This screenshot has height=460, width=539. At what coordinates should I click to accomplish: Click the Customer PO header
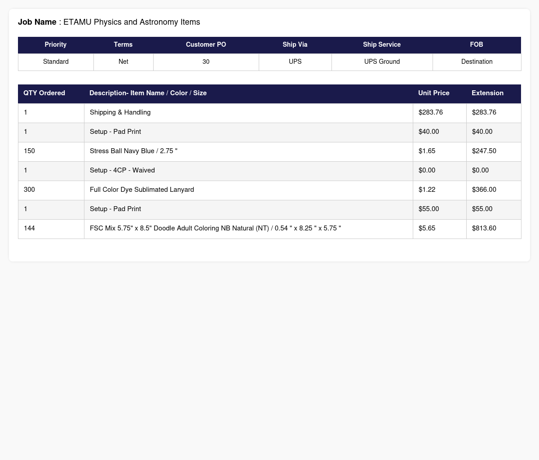206,45
